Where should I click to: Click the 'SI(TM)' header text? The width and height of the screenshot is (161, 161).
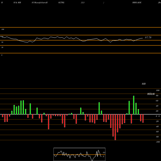61,3
